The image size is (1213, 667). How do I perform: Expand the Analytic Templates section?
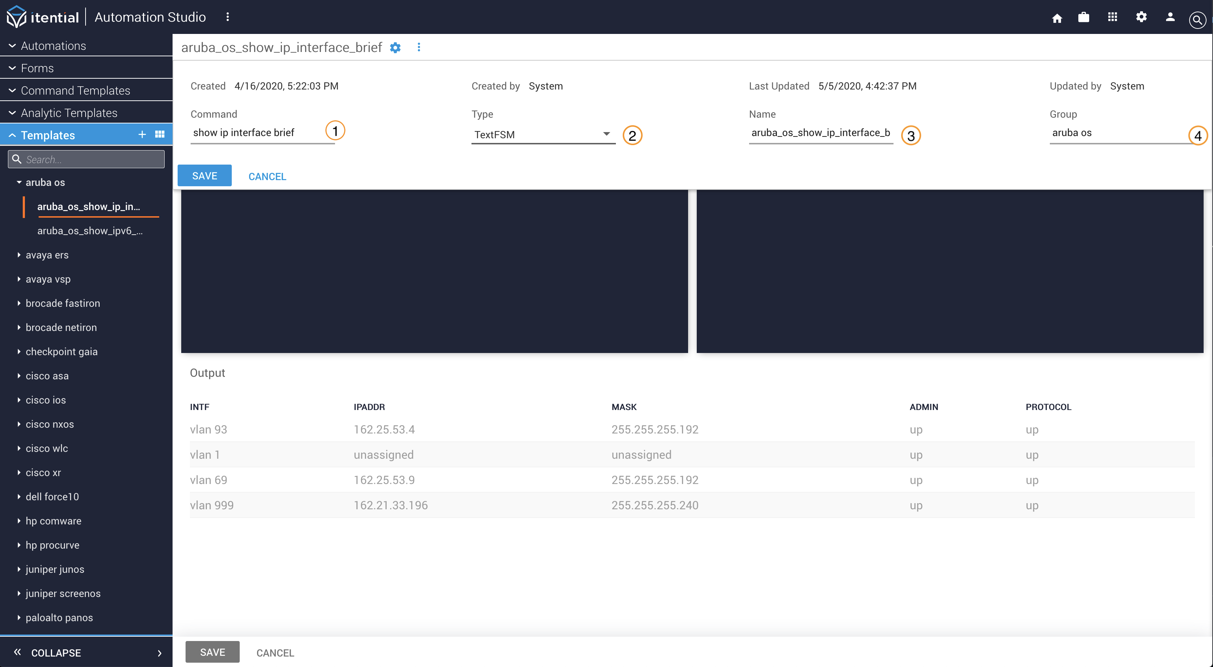click(x=86, y=113)
